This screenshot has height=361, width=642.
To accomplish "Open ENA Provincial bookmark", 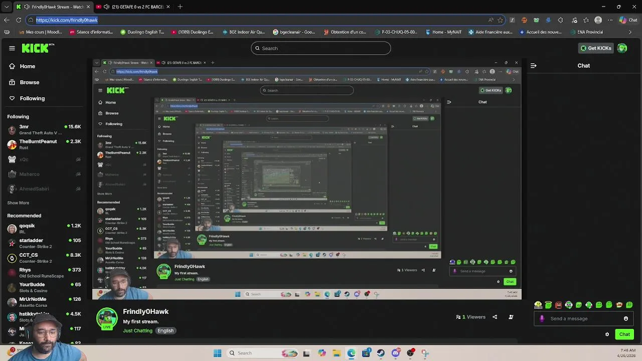I will (x=586, y=32).
